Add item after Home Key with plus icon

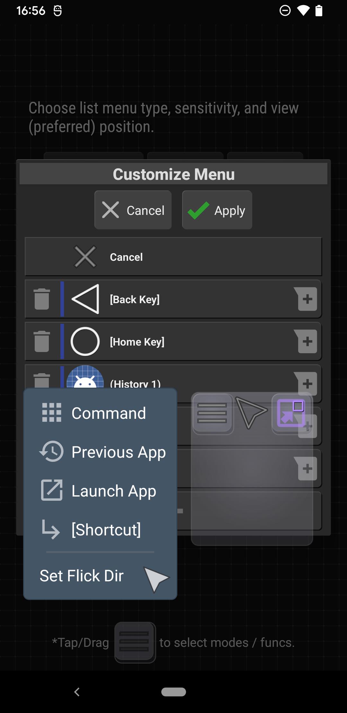tap(306, 341)
